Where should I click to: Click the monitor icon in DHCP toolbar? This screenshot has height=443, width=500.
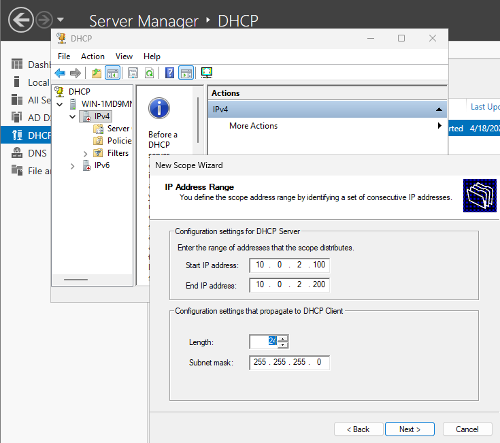[x=207, y=73]
